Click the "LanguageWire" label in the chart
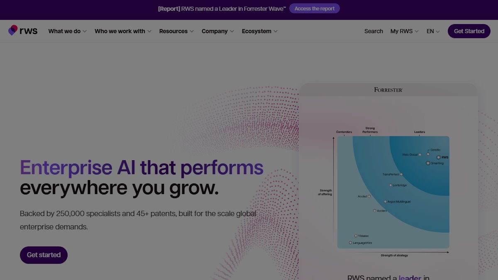 pyautogui.click(x=362, y=243)
